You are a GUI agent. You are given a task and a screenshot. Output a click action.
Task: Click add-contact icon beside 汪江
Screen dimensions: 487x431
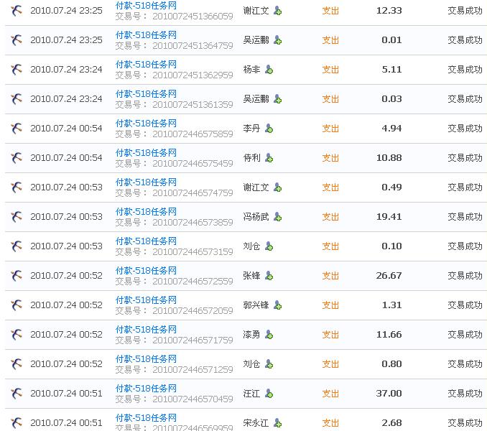(x=269, y=394)
